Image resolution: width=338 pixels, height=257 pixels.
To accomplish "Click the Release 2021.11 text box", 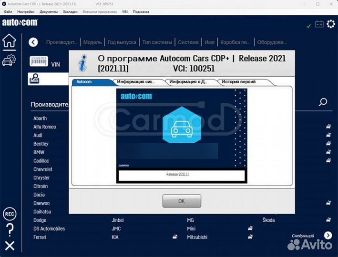I will [182, 176].
